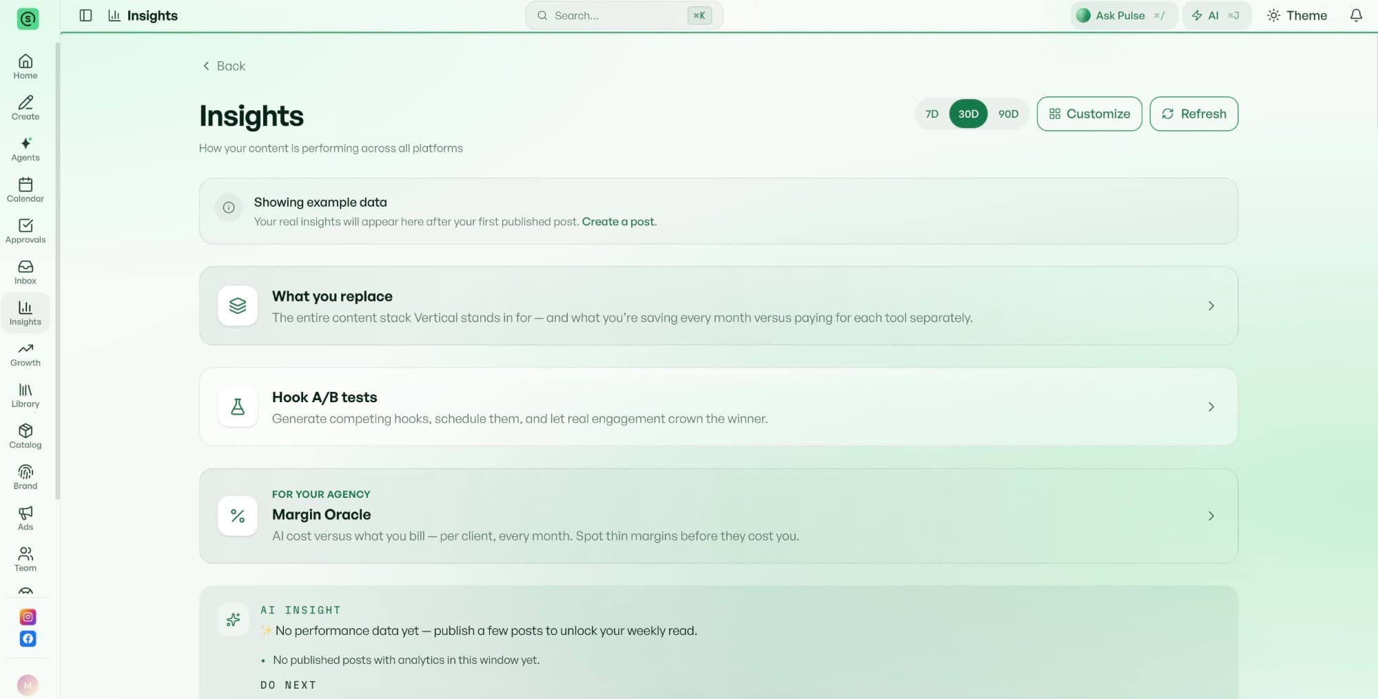Focus the Search field
Screen dimensions: 1378x699
624,15
